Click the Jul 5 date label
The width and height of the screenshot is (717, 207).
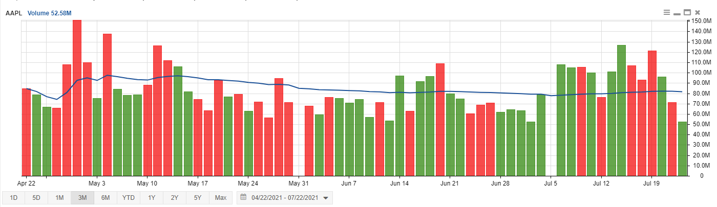coord(551,182)
